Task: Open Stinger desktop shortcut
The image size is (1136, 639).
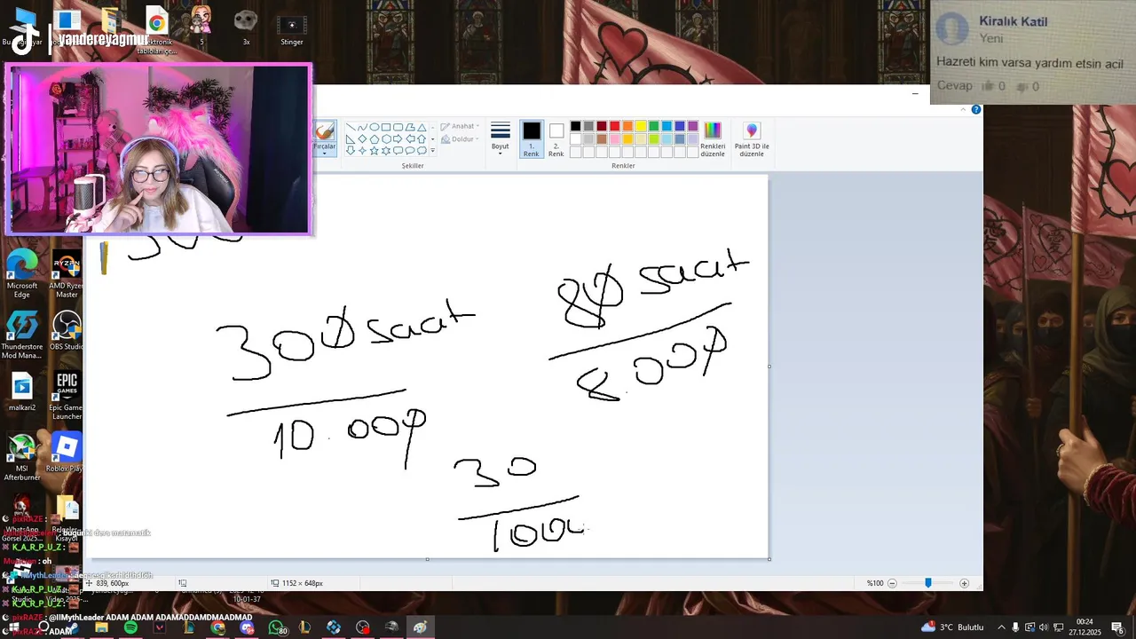Action: tap(292, 29)
